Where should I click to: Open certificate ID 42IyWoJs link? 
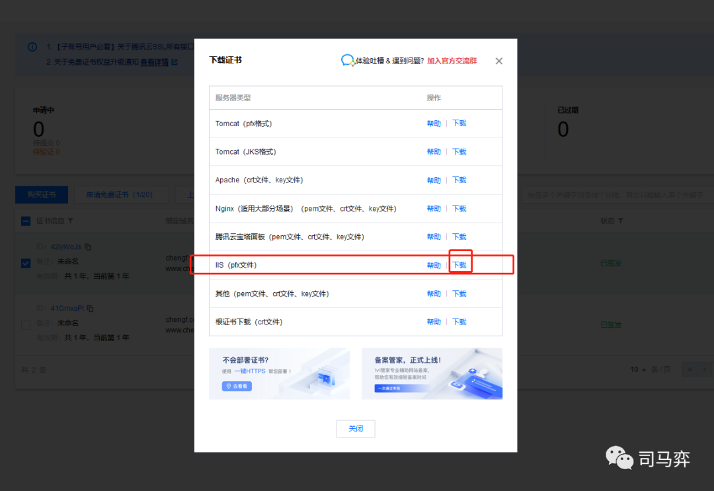(65, 246)
